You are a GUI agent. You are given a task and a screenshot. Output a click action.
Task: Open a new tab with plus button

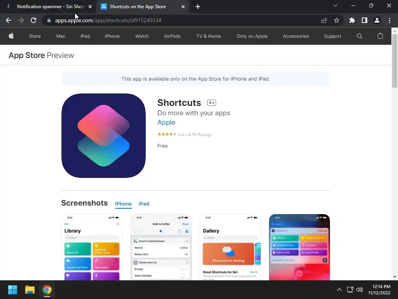coord(198,7)
